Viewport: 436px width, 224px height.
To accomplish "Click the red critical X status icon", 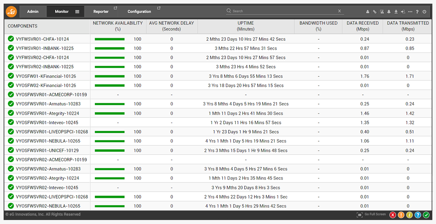I will coord(393,215).
